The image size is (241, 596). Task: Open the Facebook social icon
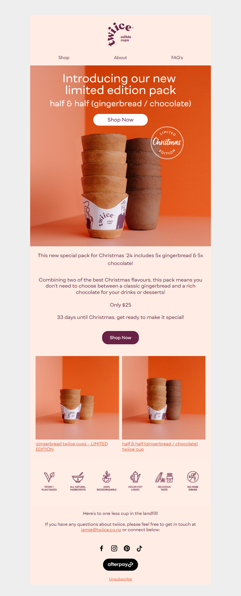point(102,548)
